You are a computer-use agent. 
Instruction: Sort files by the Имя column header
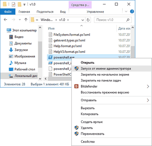pos(51,28)
